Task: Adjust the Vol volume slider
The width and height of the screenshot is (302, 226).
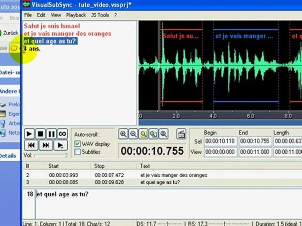Action: click(x=51, y=155)
